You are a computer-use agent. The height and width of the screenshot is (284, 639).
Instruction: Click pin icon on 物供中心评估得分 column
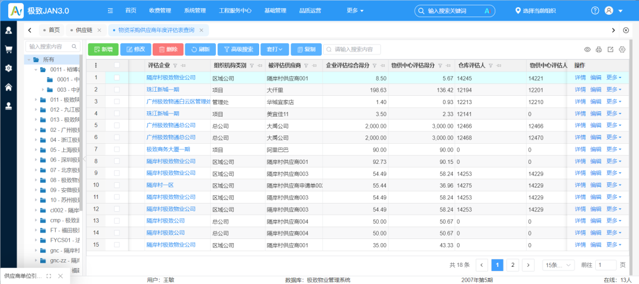click(x=448, y=65)
